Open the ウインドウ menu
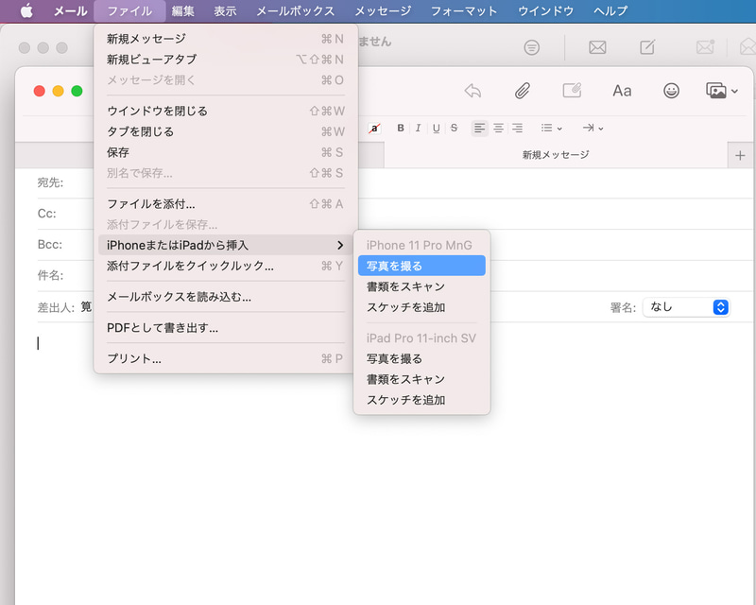 (x=546, y=10)
